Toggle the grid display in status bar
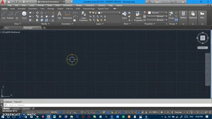This screenshot has width=212, height=119. click(x=60, y=112)
